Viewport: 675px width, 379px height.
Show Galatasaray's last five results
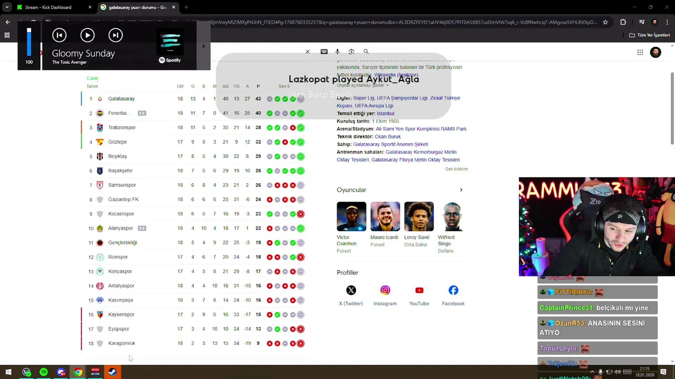285,99
